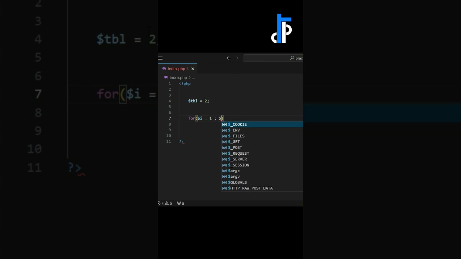Choose $_ENV from suggestions
This screenshot has height=259, width=461.
262,130
